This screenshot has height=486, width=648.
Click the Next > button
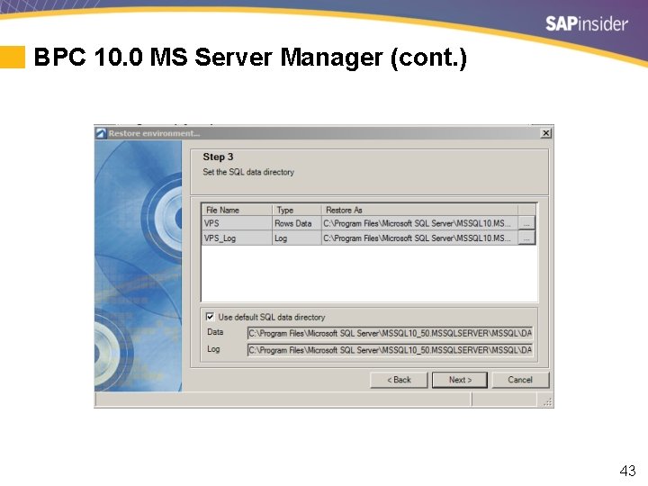[460, 380]
